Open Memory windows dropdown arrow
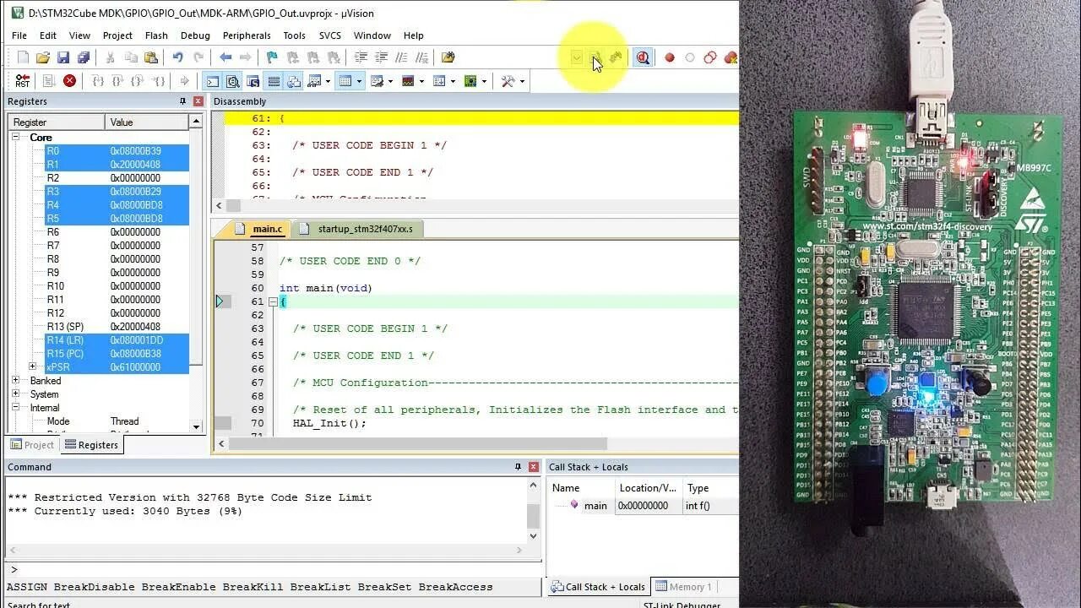 click(x=359, y=81)
